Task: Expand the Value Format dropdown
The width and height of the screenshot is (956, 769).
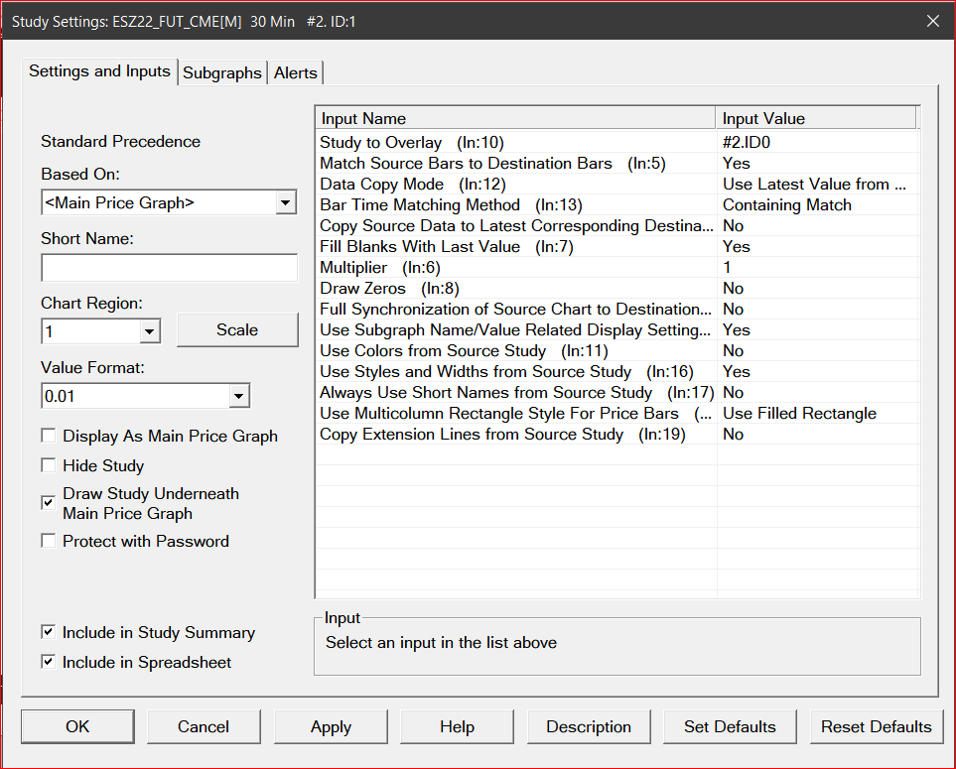Action: [x=238, y=397]
